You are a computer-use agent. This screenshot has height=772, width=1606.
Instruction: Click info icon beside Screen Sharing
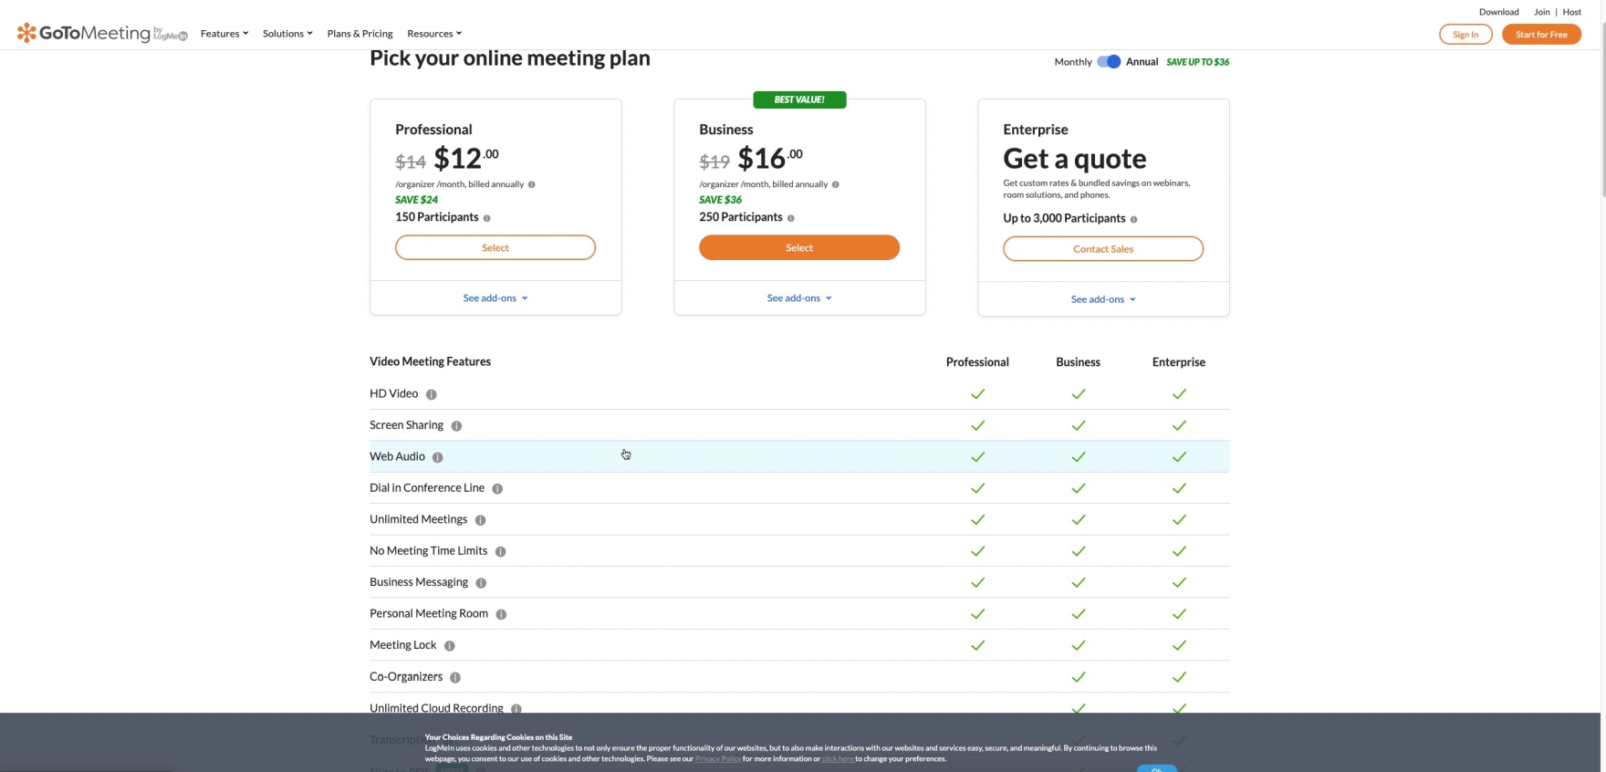[x=456, y=426]
